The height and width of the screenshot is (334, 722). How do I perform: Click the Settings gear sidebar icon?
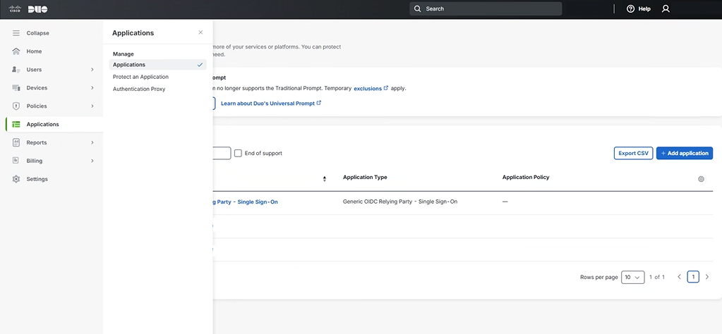click(x=16, y=179)
